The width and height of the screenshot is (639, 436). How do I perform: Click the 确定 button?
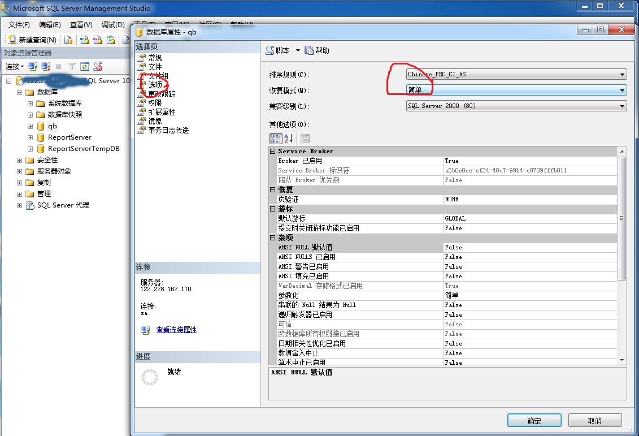tap(534, 421)
